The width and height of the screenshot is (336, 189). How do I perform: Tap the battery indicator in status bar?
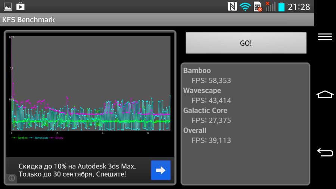[281, 7]
